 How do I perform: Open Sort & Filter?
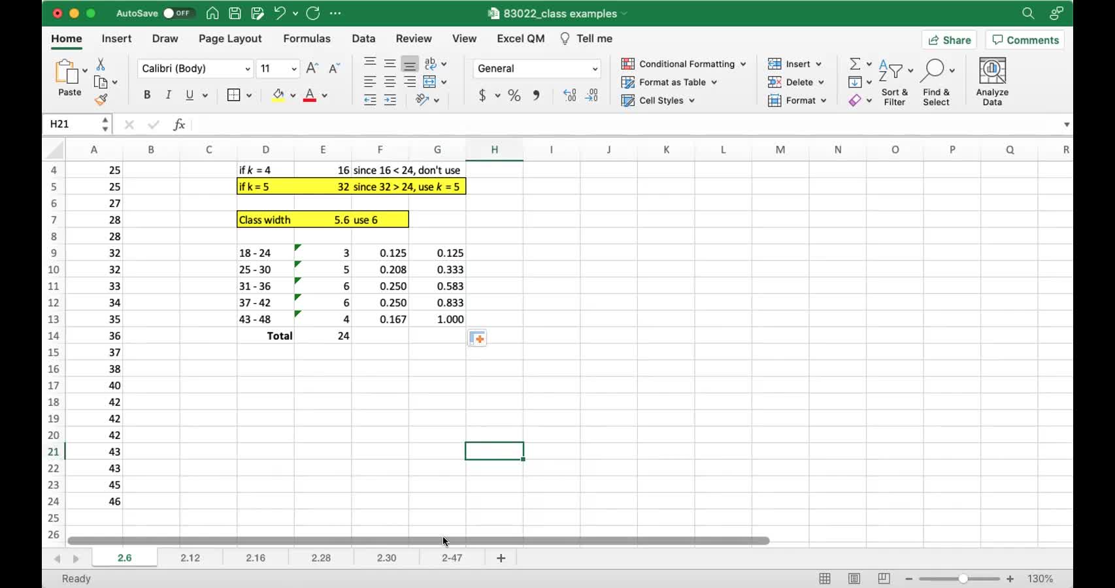click(x=895, y=83)
